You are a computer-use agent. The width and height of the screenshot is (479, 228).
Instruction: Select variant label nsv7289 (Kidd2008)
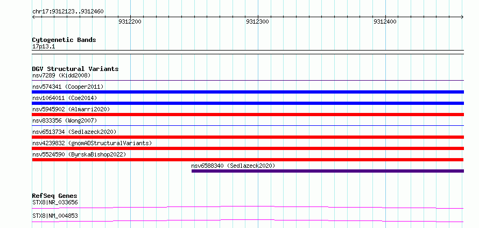coord(61,75)
